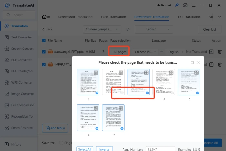Open the hamburger menu icon
This screenshot has height=151, width=226.
[194, 5]
